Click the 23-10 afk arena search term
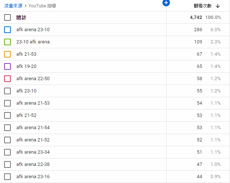230x183 pixels. point(33,42)
